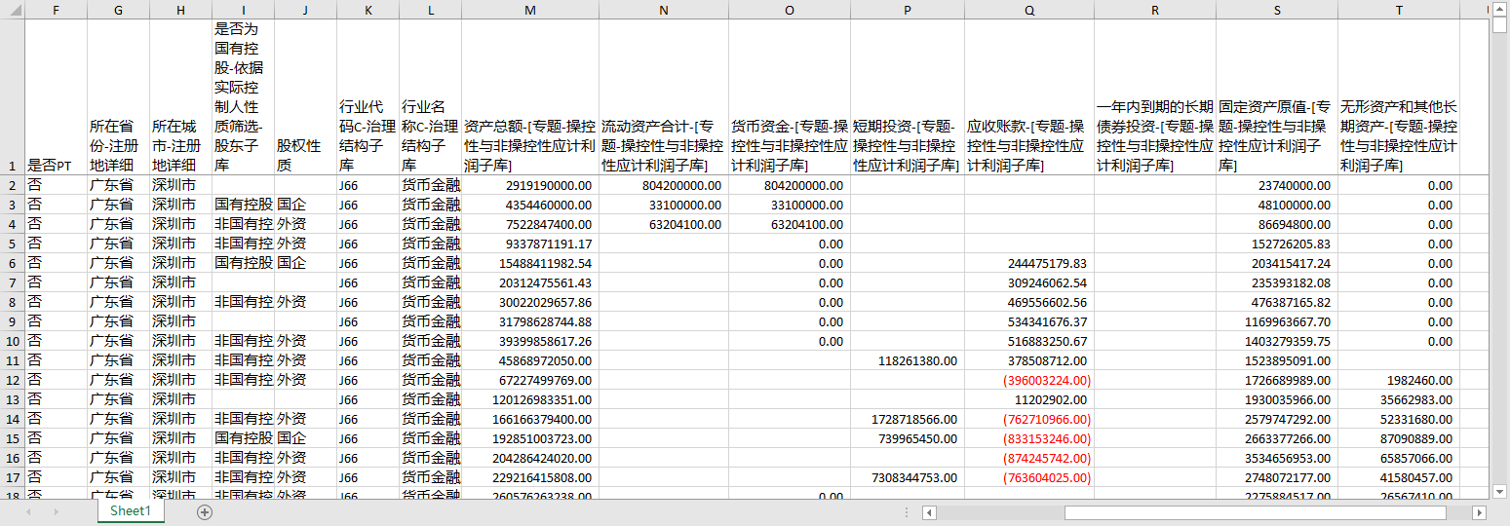Click the horizontal scrollbar left arrow

[929, 512]
